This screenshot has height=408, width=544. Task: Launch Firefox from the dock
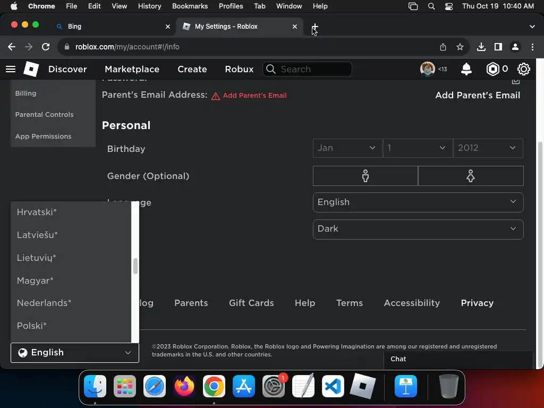click(x=184, y=386)
